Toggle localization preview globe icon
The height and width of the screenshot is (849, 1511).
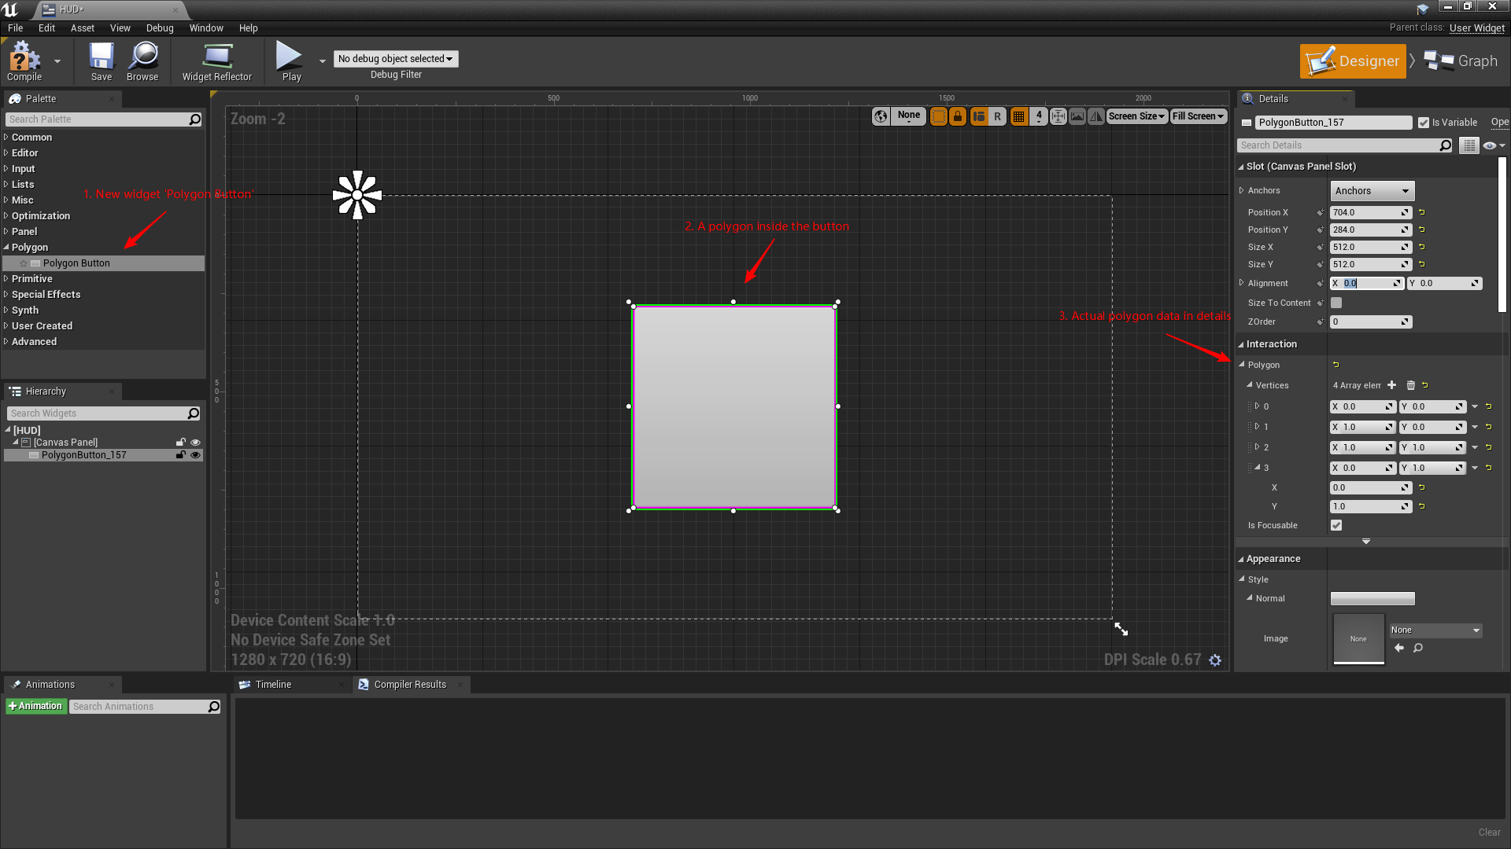pos(881,116)
